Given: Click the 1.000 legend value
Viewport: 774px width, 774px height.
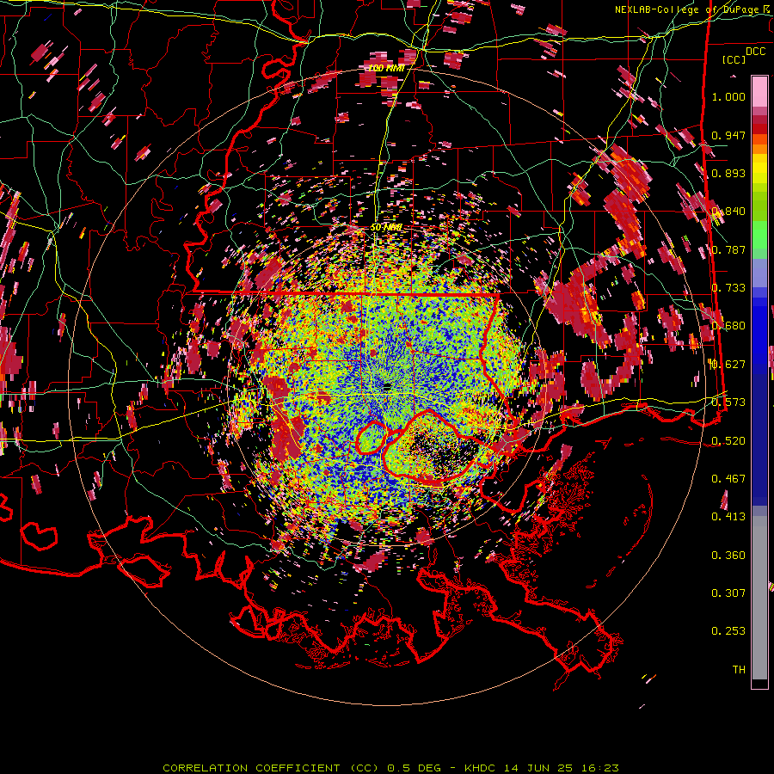Looking at the screenshot, I should 728,96.
